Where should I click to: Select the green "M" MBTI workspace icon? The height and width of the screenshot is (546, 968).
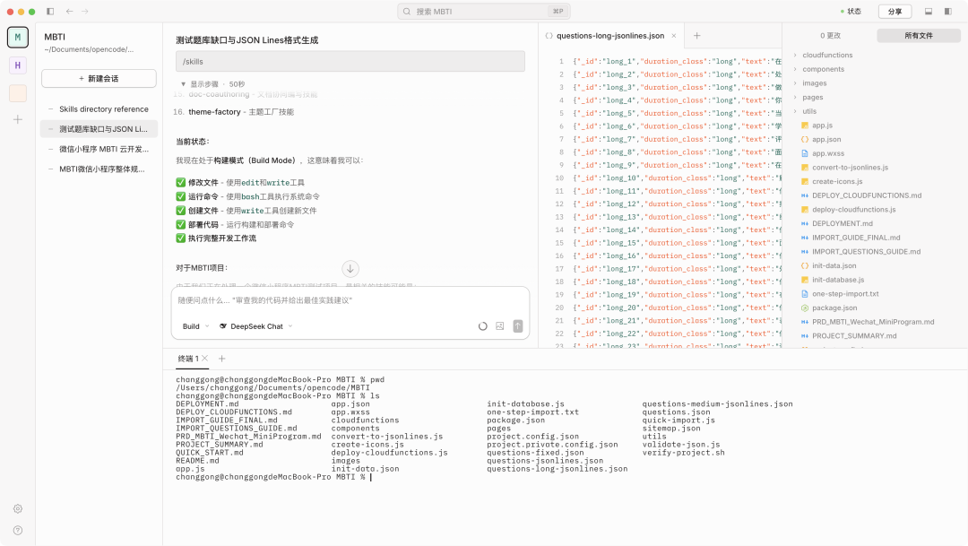pyautogui.click(x=17, y=37)
